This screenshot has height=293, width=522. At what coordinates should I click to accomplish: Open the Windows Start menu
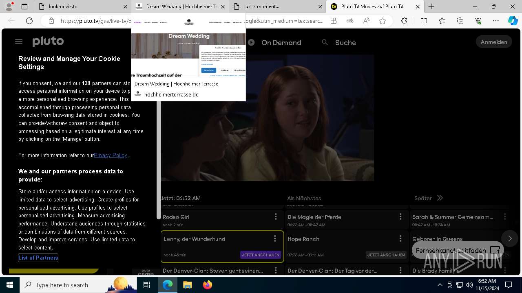(10, 285)
